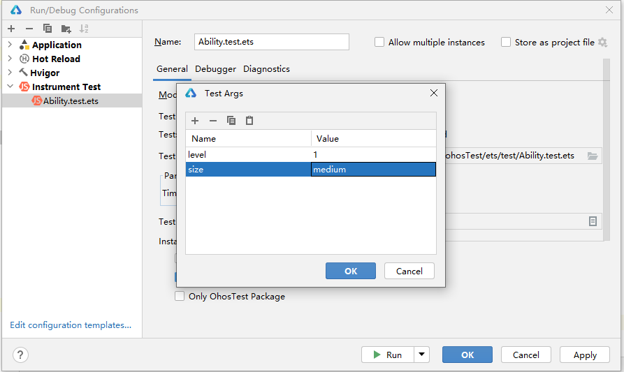Copy selected argument in Test Args toolbar
This screenshot has width=624, height=372.
(x=231, y=121)
